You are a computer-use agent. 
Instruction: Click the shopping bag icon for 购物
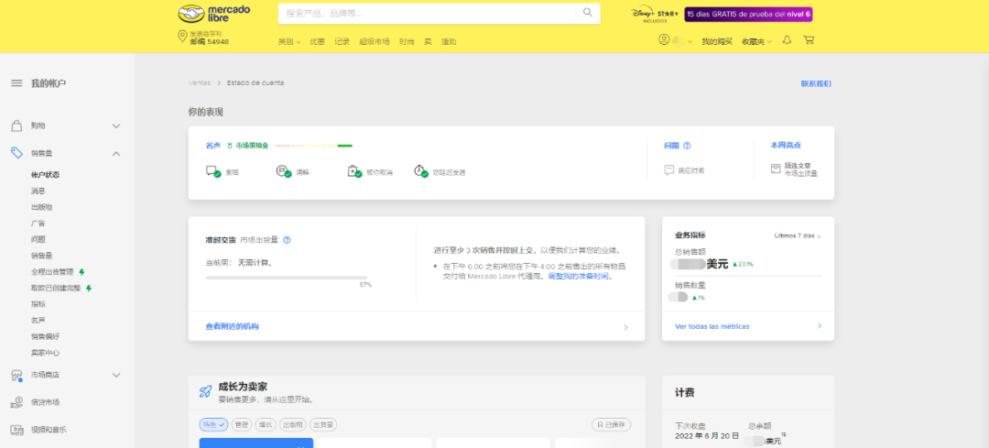[17, 126]
